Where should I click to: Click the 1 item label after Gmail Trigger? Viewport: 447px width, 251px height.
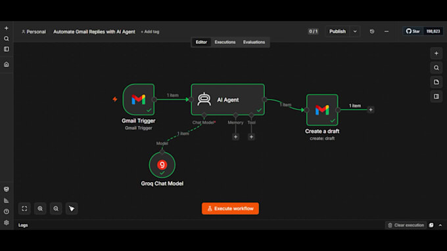pos(173,95)
